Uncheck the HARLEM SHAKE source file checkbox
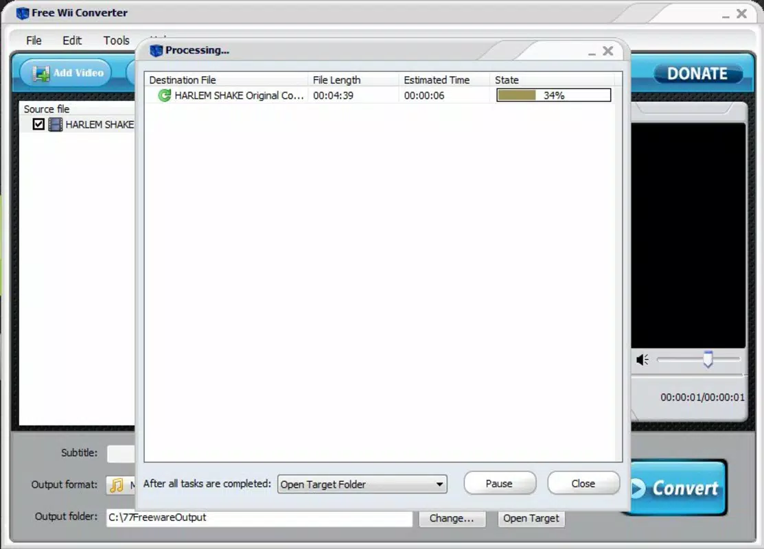 point(38,124)
